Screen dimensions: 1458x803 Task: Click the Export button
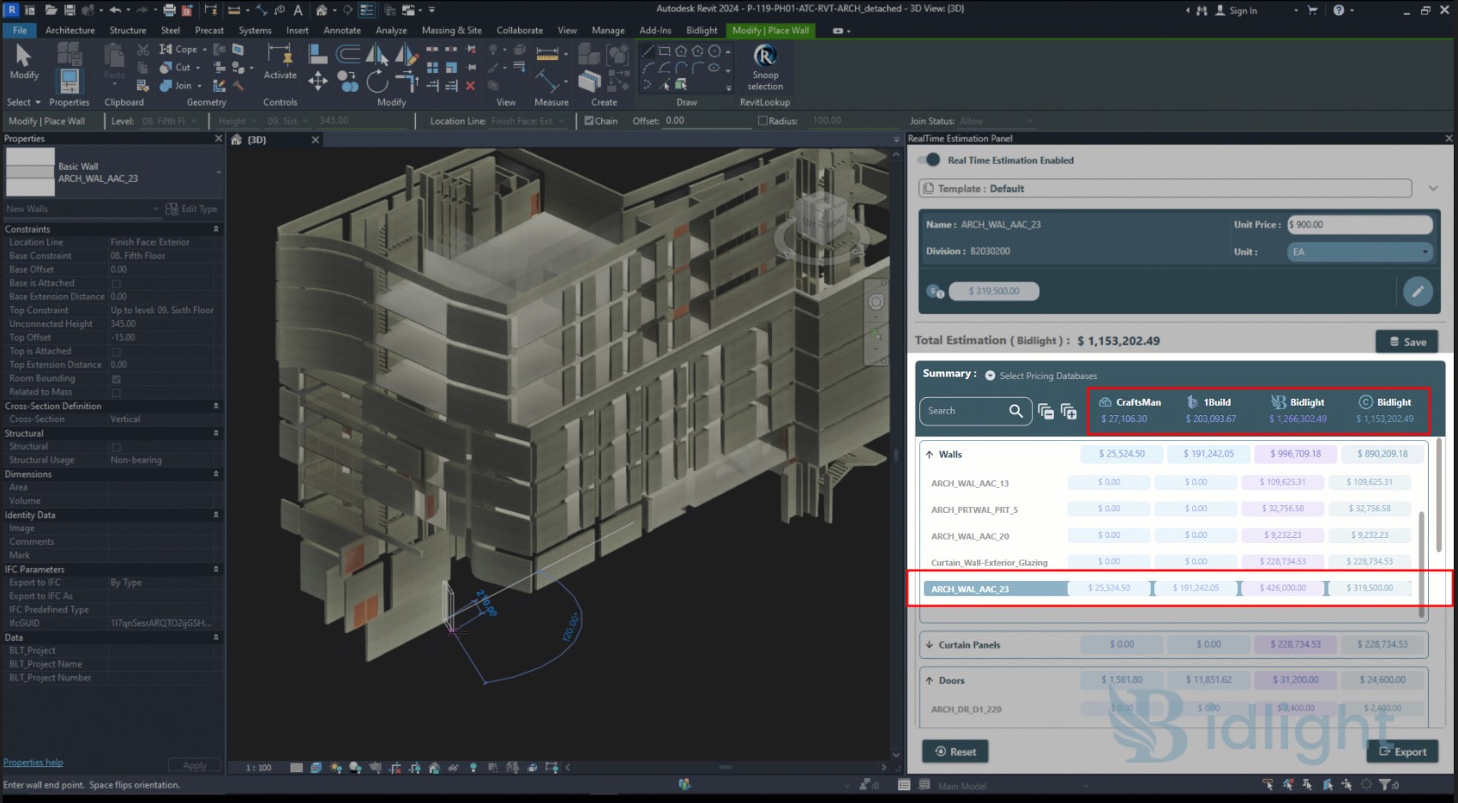click(x=1401, y=752)
